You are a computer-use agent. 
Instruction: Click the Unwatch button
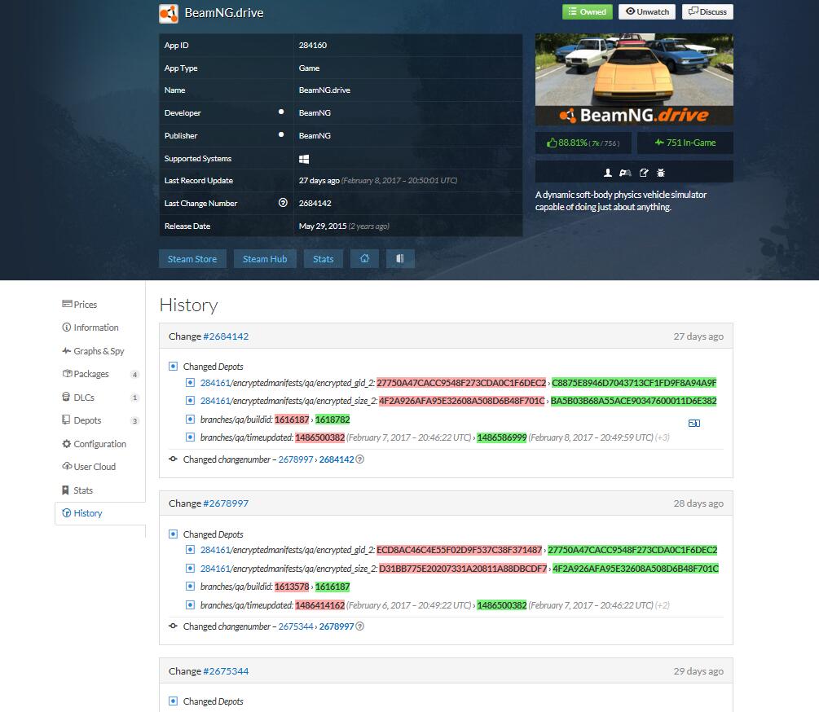coord(647,12)
